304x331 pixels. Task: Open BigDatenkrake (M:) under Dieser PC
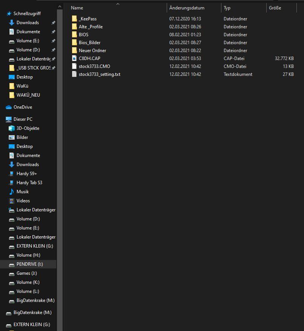(35, 300)
